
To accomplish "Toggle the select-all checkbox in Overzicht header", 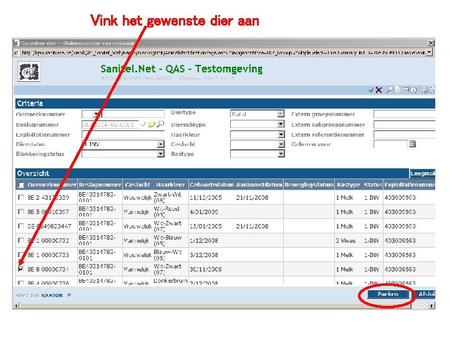I will pos(21,185).
